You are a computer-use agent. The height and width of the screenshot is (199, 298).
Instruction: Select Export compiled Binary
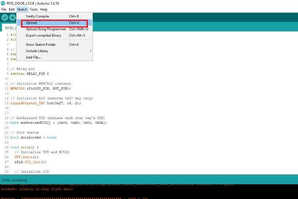coord(54,35)
